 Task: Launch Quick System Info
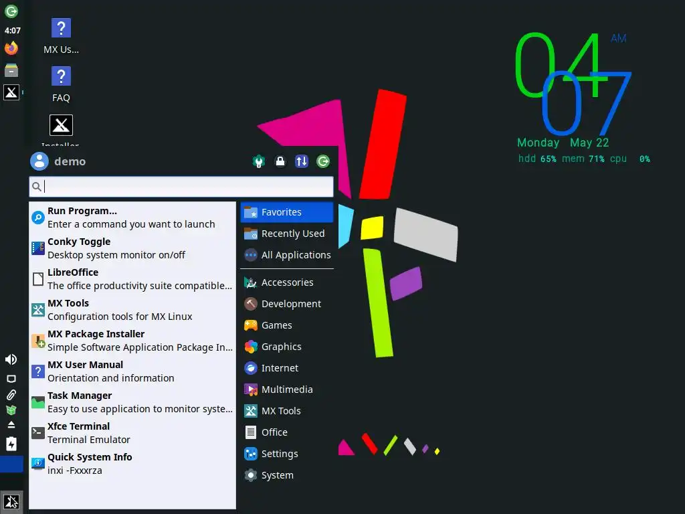[132, 464]
